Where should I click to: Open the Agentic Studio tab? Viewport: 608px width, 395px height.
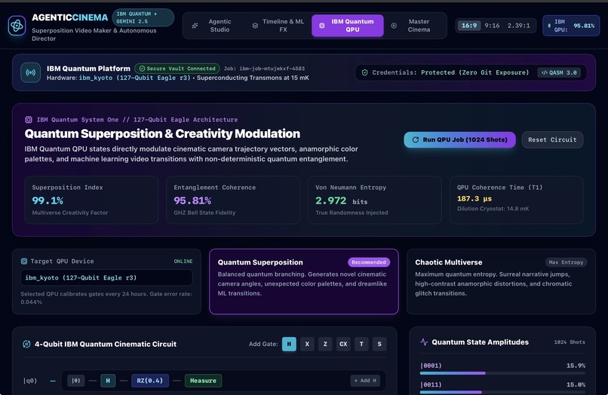[213, 26]
